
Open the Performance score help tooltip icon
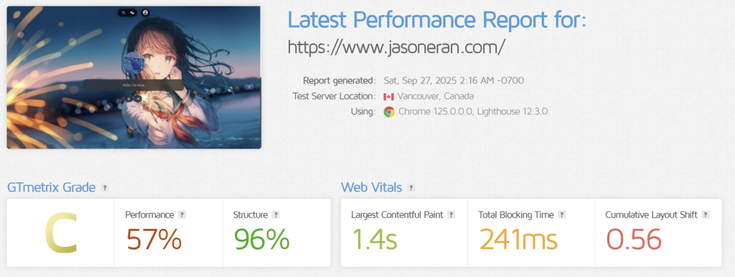tap(182, 215)
